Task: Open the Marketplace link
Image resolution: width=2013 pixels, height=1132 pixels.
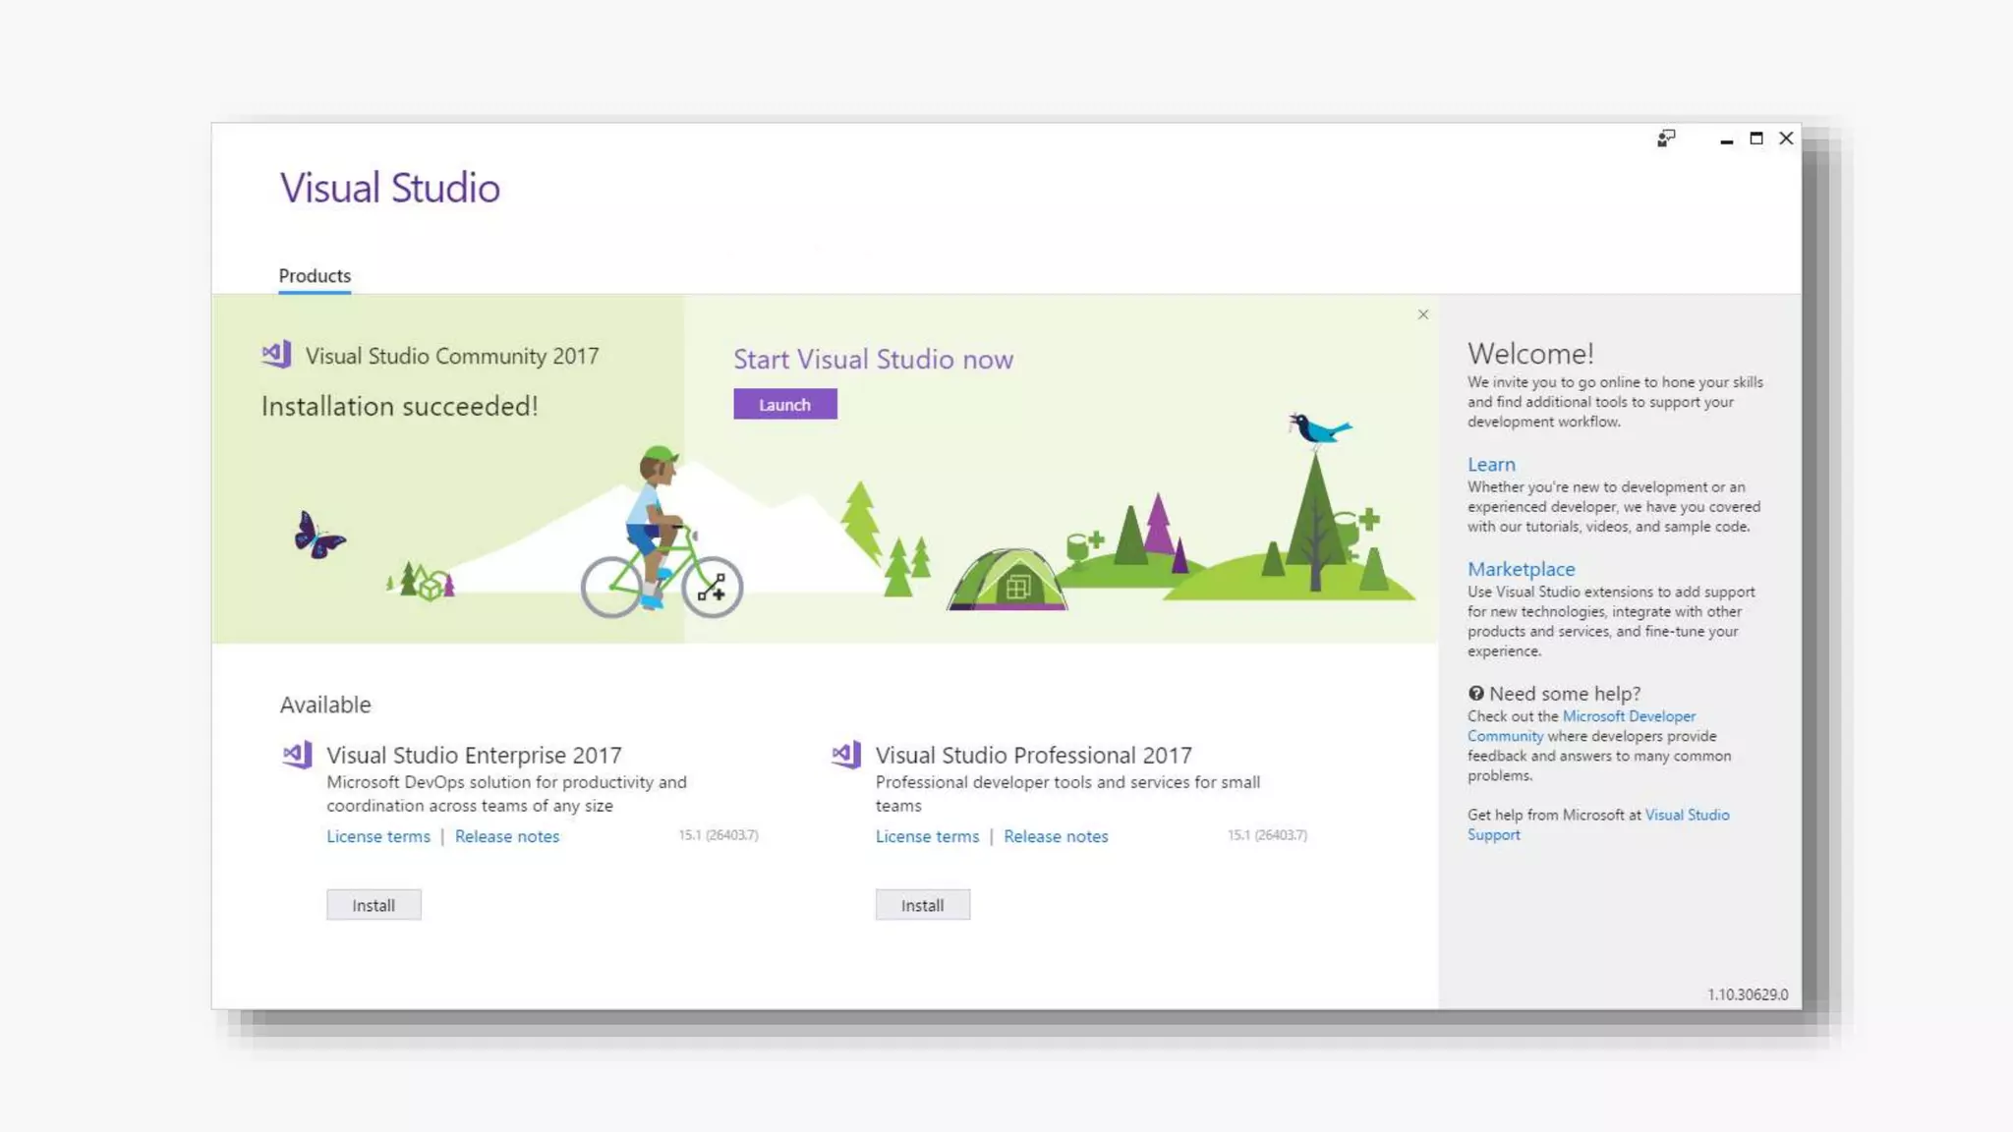Action: coord(1521,570)
